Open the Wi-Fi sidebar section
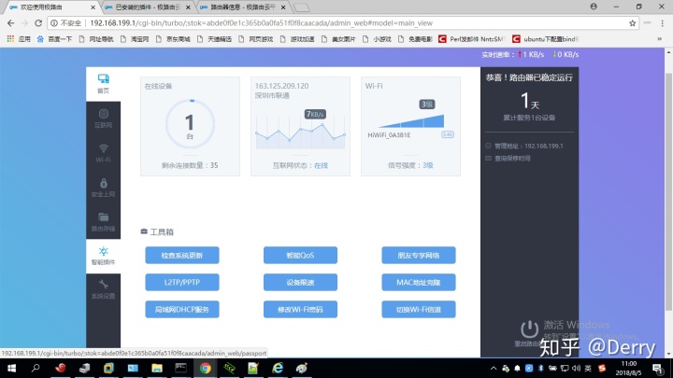Viewport: 673px width, 378px height. 103,153
